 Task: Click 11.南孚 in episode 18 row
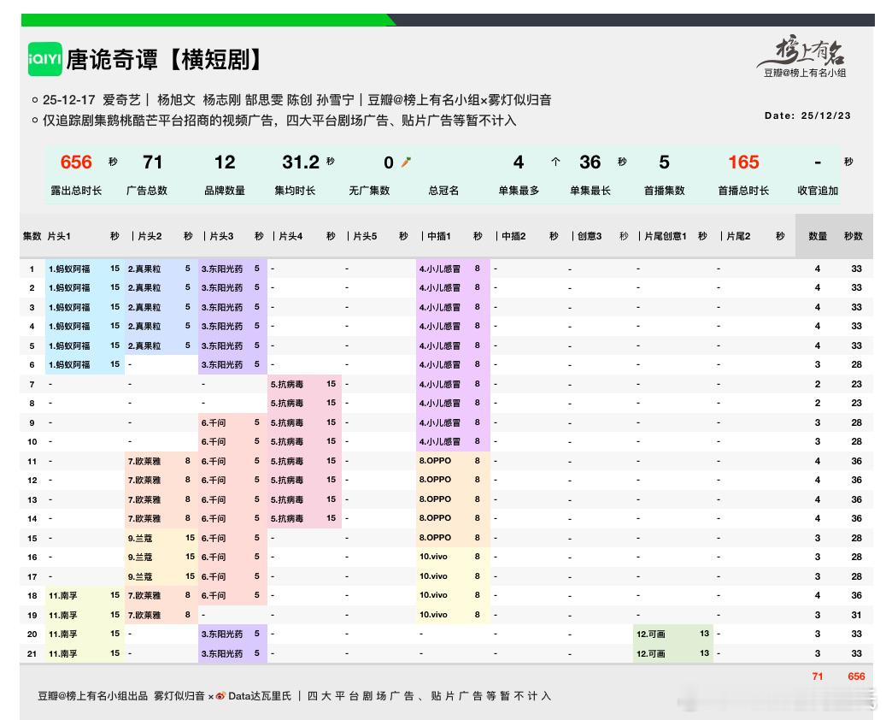pyautogui.click(x=62, y=595)
